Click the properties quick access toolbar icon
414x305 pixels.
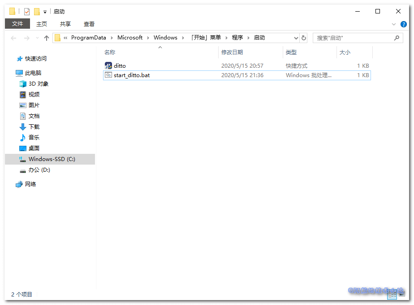click(27, 12)
